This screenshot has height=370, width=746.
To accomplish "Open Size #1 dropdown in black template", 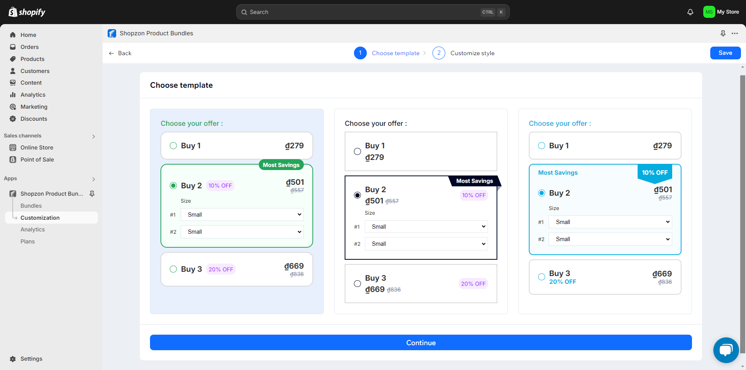I will pyautogui.click(x=426, y=227).
